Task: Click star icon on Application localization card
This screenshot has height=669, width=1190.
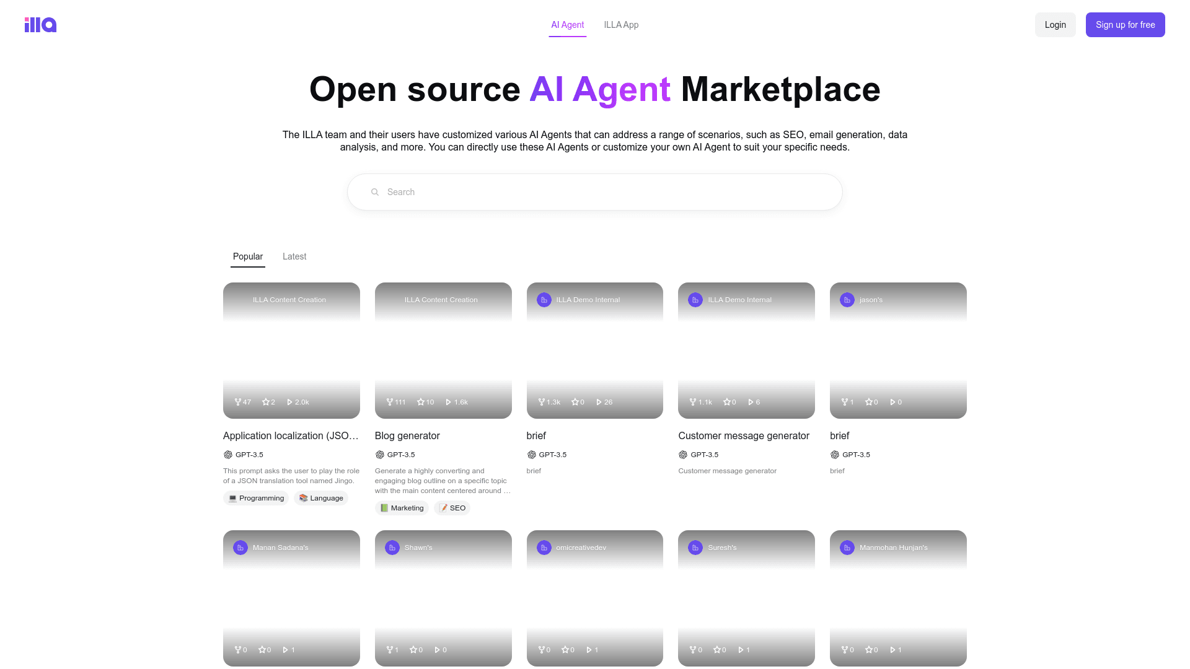Action: click(x=266, y=402)
